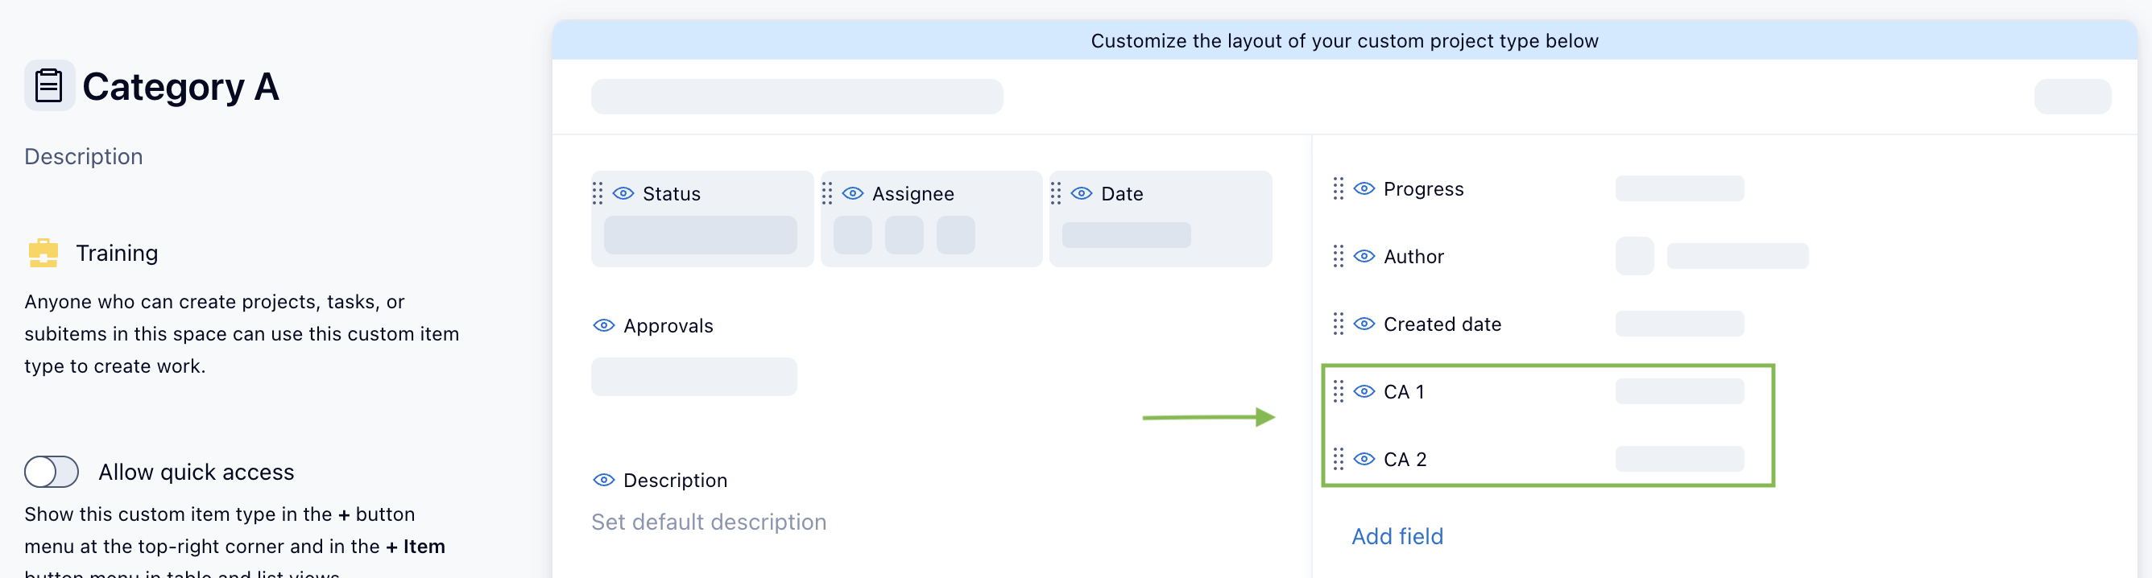This screenshot has width=2152, height=578.
Task: Toggle visibility of the Date field
Action: [1082, 194]
